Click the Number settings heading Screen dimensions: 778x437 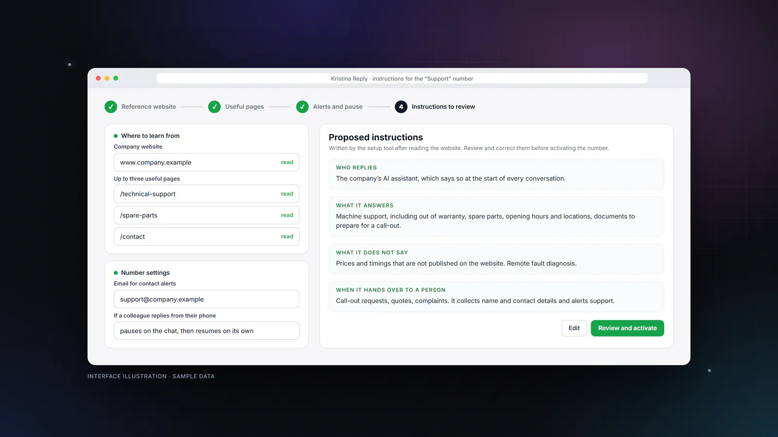click(x=145, y=273)
